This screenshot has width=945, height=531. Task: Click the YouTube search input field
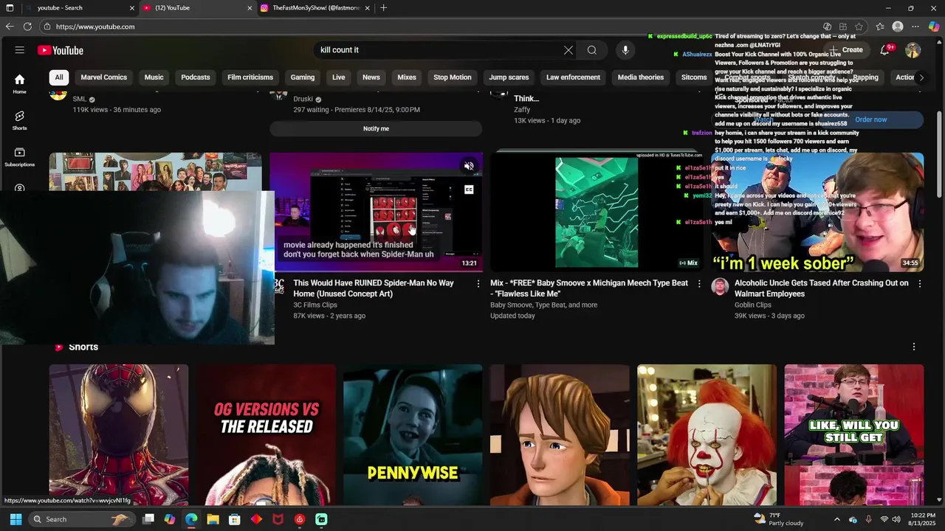point(438,50)
